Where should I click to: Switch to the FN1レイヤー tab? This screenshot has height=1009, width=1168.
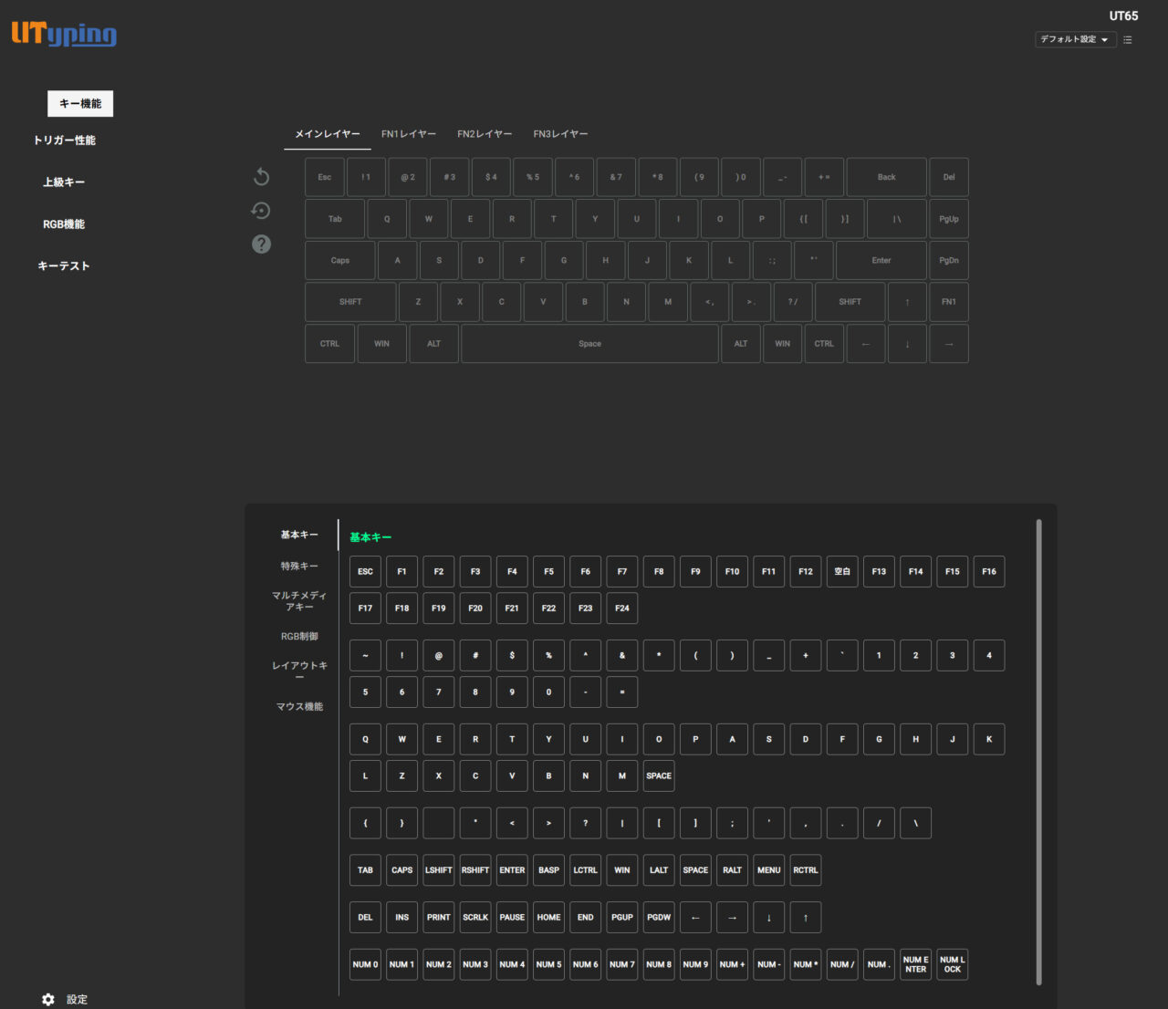click(409, 134)
